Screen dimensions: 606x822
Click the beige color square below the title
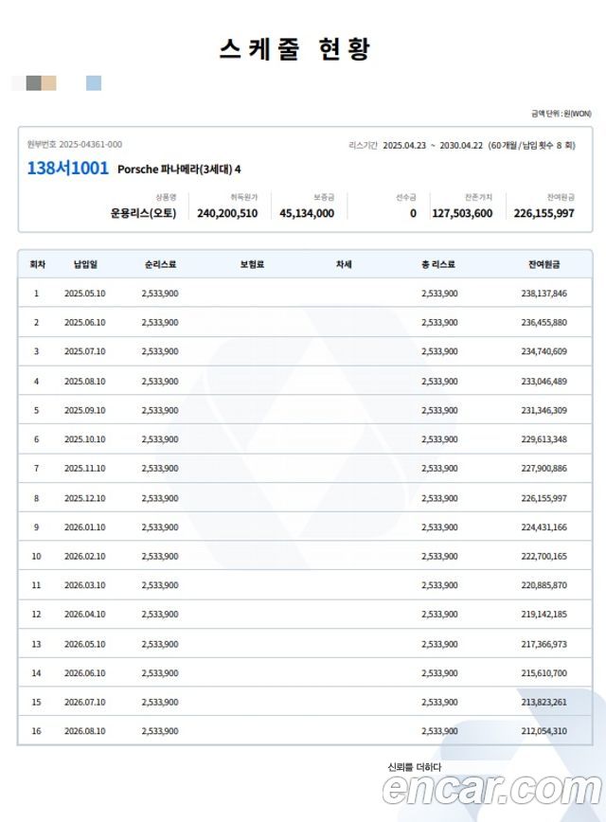click(48, 83)
